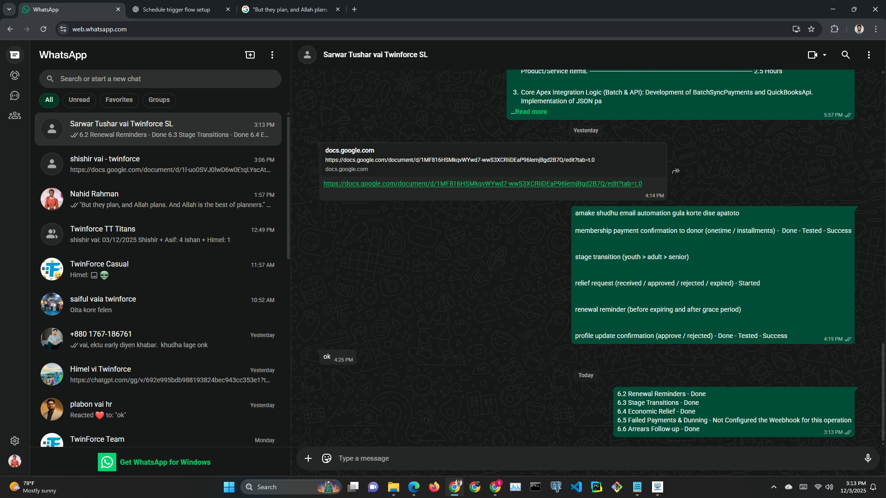This screenshot has width=886, height=498.
Task: Open the Channels icon in sidebar
Action: pos(15,95)
